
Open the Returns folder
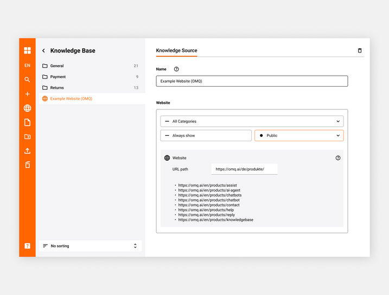pos(90,88)
